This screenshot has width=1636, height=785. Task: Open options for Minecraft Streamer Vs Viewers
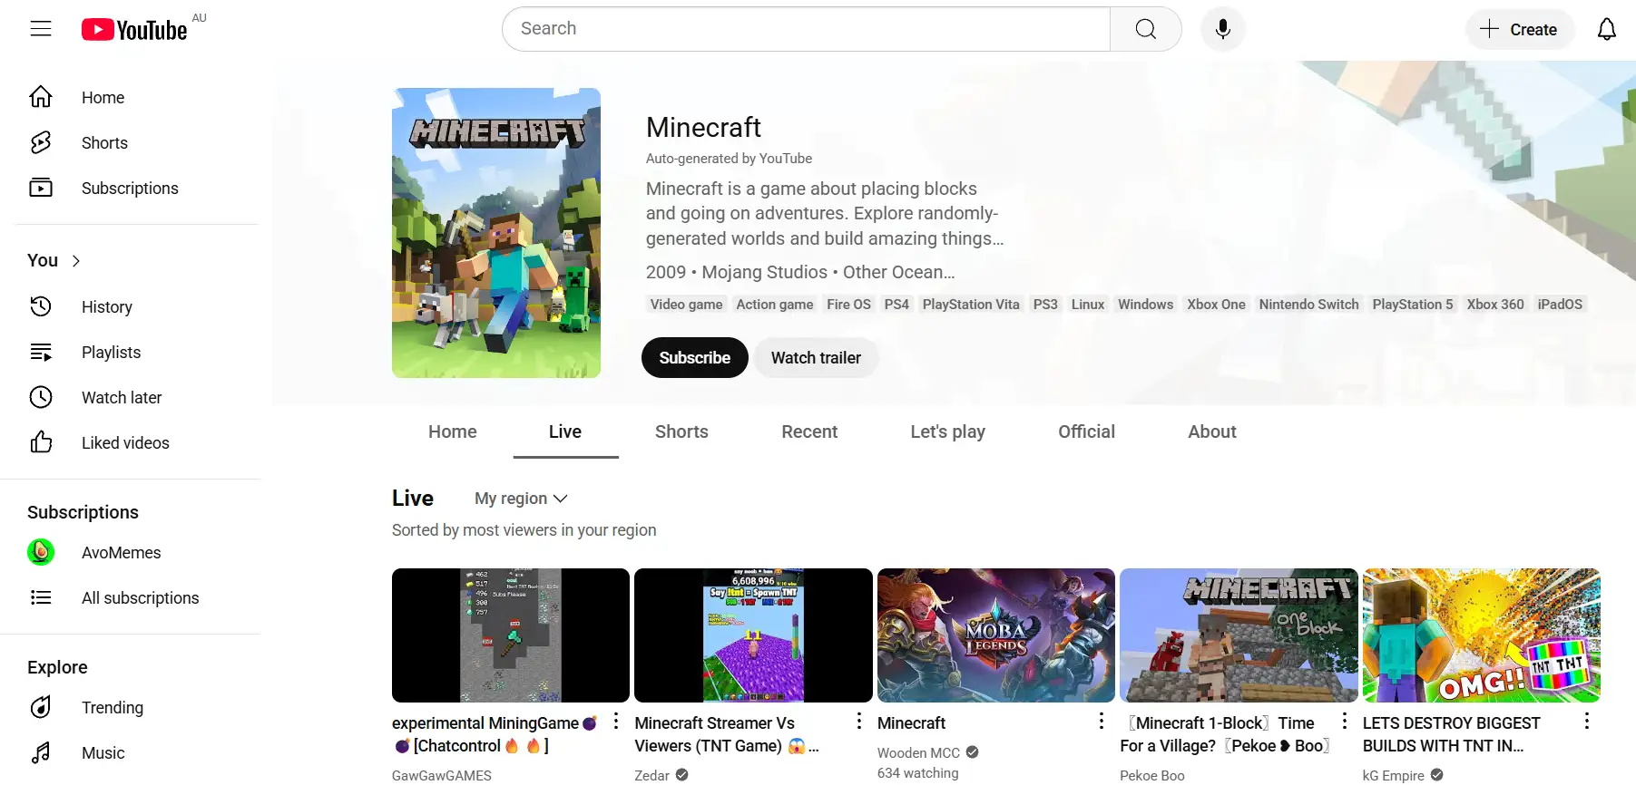[858, 721]
